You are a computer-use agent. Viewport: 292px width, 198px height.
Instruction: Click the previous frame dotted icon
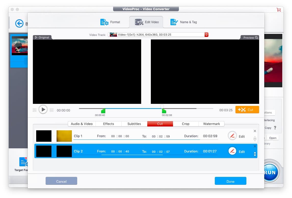(x=34, y=110)
